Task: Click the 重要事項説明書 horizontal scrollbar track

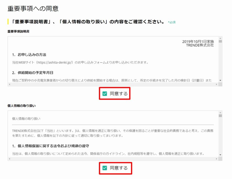Action: click(113, 84)
